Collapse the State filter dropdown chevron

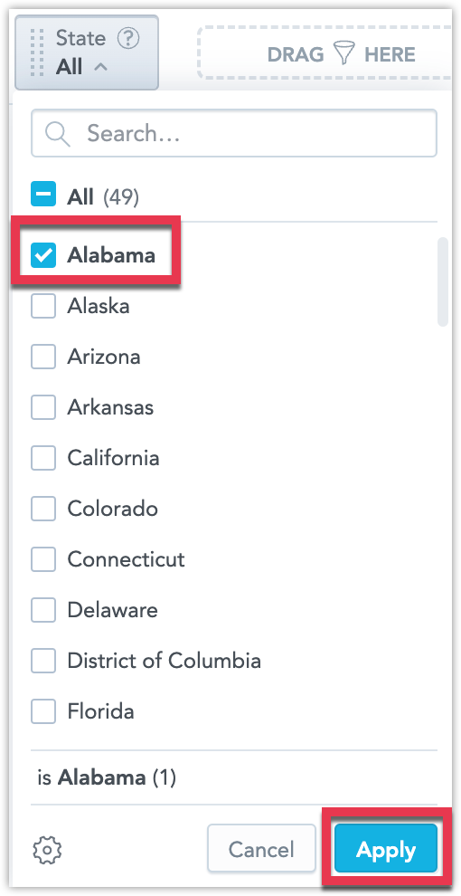[x=99, y=67]
